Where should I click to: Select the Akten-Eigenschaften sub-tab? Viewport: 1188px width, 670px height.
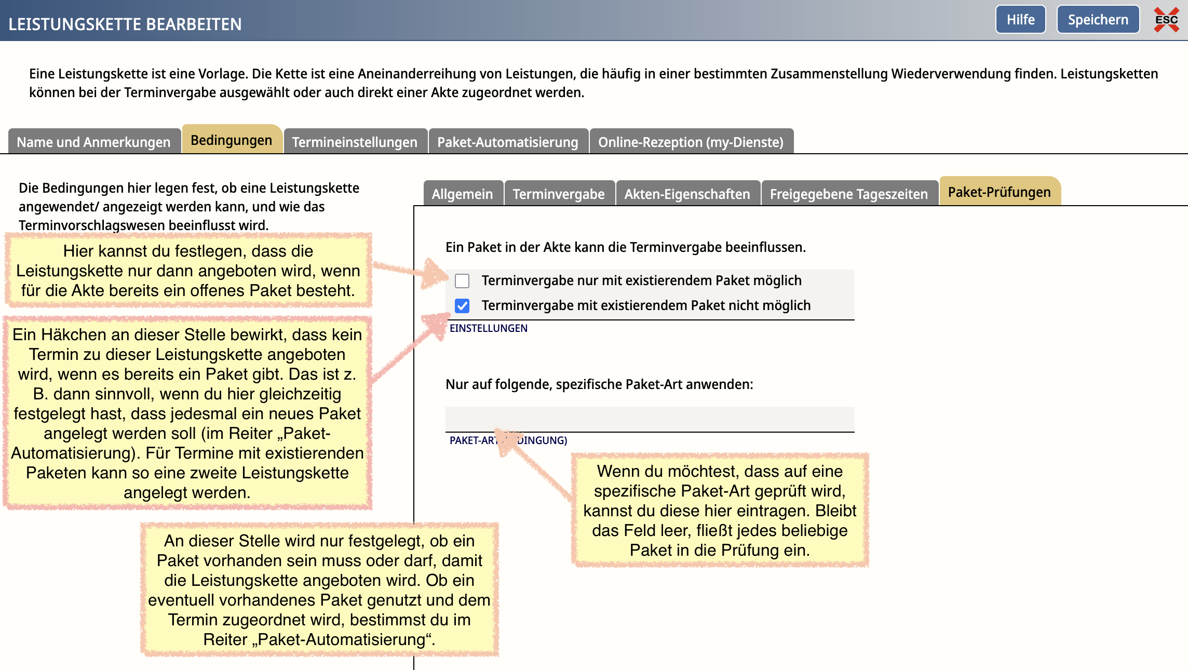(x=687, y=194)
